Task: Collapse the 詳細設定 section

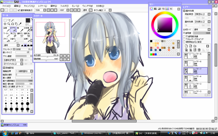Action: [x=4, y=68]
